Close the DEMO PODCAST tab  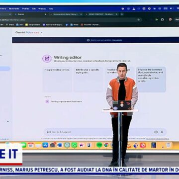(x=116, y=14)
